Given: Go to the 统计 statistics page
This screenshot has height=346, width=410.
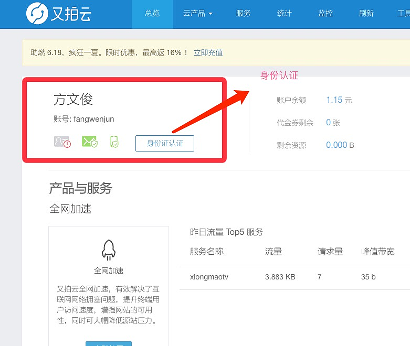Looking at the screenshot, I should [285, 14].
